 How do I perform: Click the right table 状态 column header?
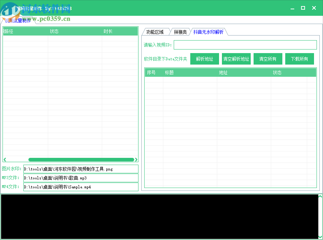(289, 72)
